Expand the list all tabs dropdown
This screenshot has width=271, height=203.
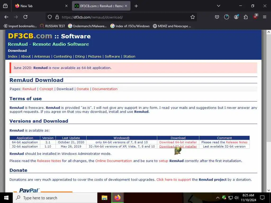[218, 6]
